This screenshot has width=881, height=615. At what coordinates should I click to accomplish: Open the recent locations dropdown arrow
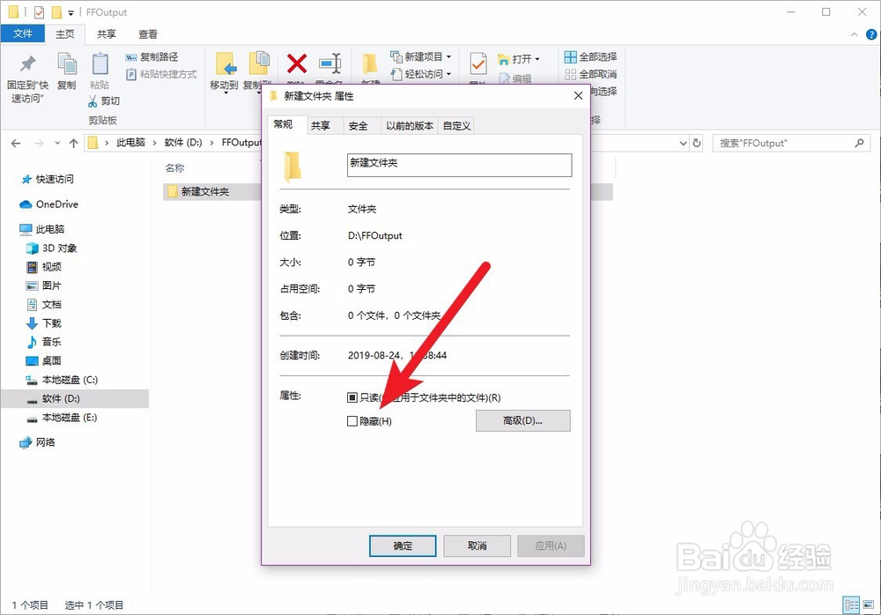[57, 144]
